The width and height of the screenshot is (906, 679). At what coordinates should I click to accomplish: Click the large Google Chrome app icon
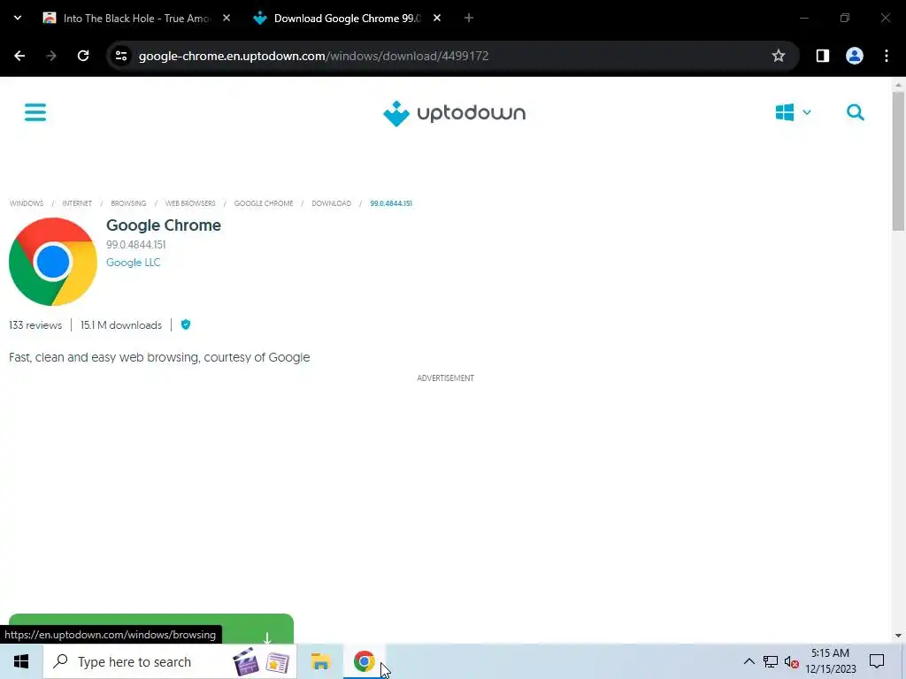(52, 262)
